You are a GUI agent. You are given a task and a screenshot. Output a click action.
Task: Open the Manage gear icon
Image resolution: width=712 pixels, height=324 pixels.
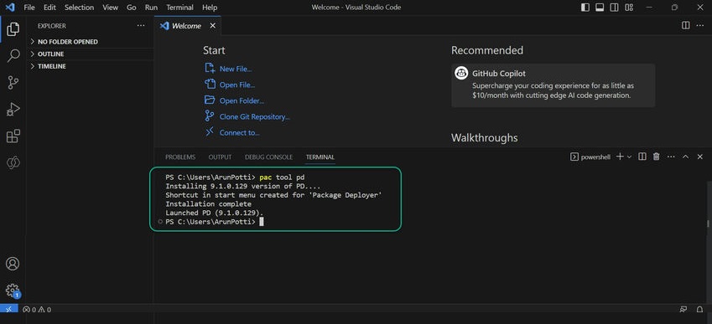coord(13,291)
